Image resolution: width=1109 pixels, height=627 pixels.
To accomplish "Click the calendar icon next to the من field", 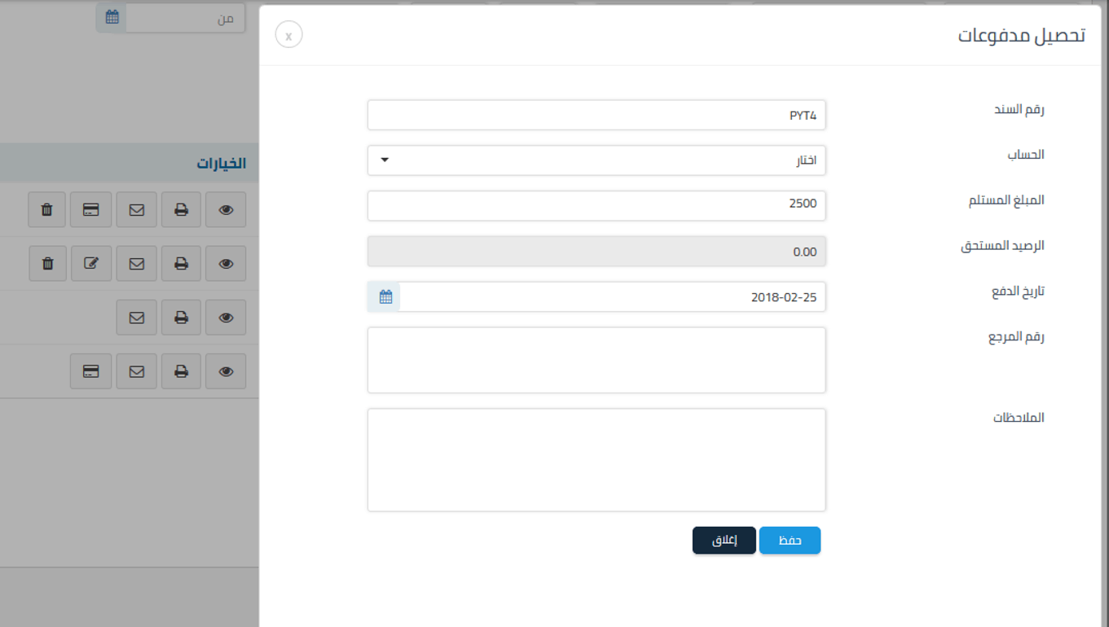I will (112, 18).
